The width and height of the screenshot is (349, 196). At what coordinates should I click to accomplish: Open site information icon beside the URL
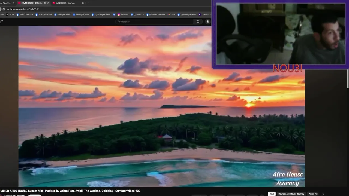(x=4, y=9)
